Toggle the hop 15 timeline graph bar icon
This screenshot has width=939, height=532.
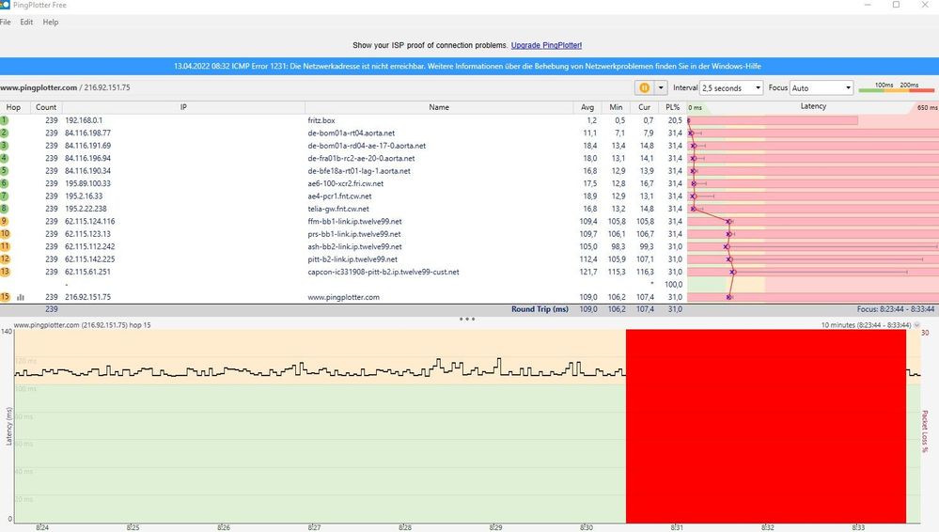coord(21,297)
